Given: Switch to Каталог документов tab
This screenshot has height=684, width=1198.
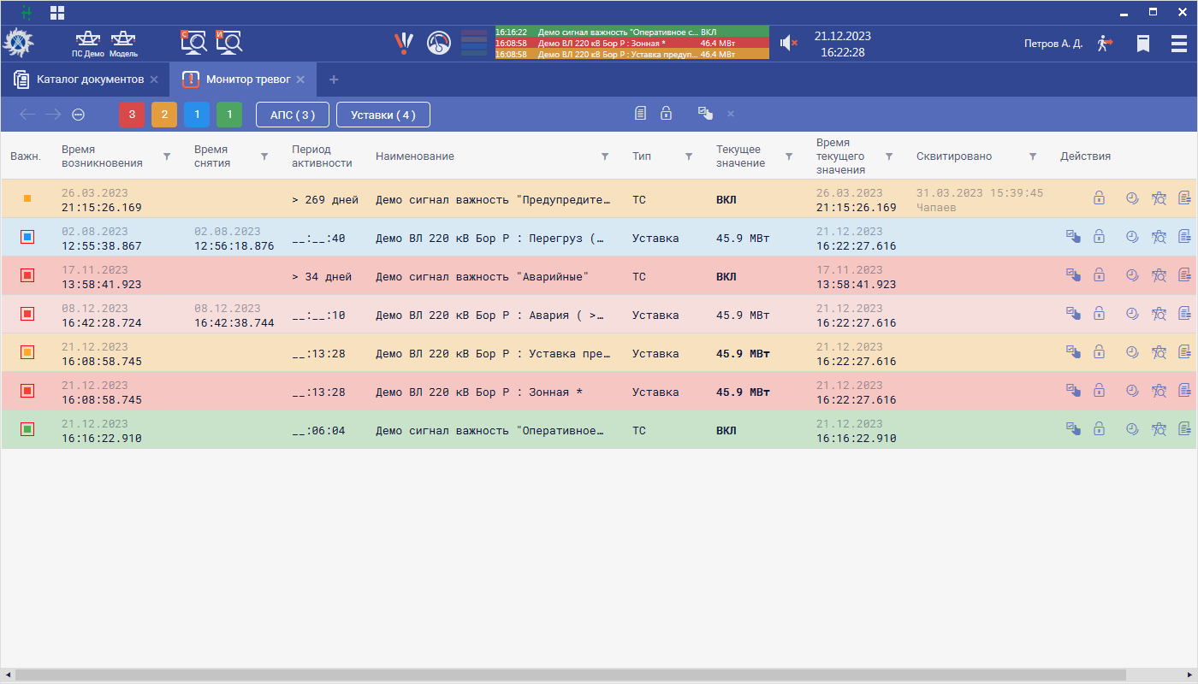Looking at the screenshot, I should 89,80.
